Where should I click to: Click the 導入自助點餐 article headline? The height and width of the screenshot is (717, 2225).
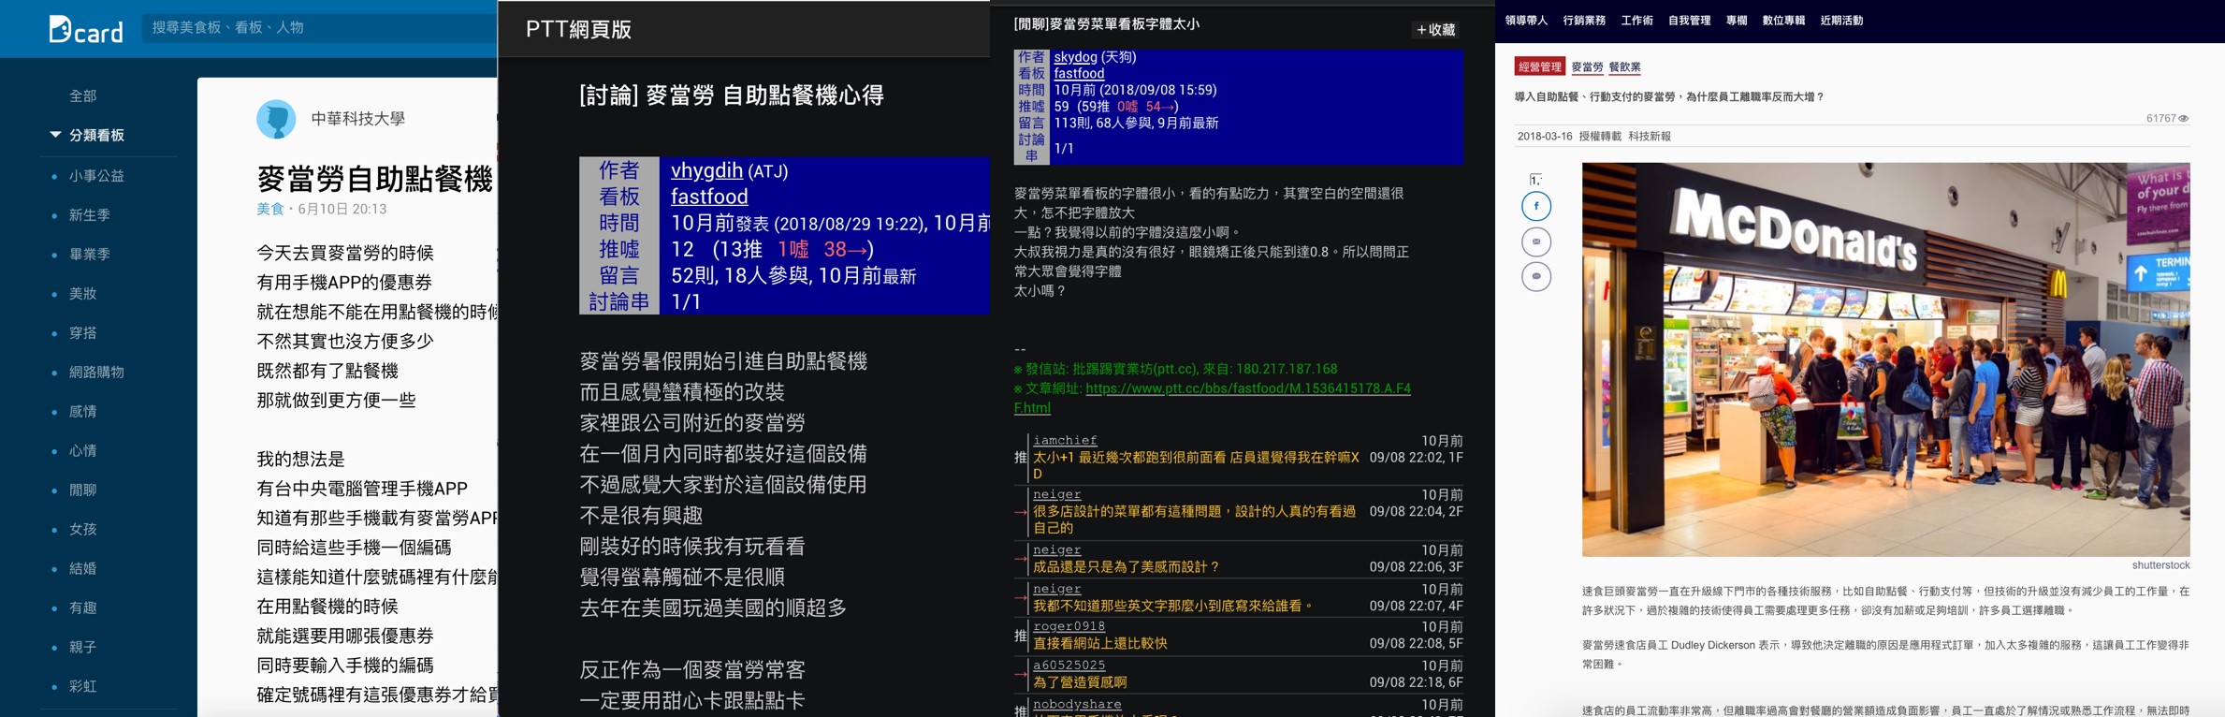click(x=1669, y=97)
